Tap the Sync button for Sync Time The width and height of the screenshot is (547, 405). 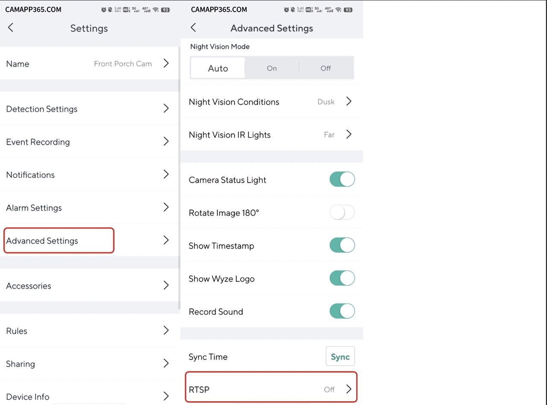(x=340, y=356)
